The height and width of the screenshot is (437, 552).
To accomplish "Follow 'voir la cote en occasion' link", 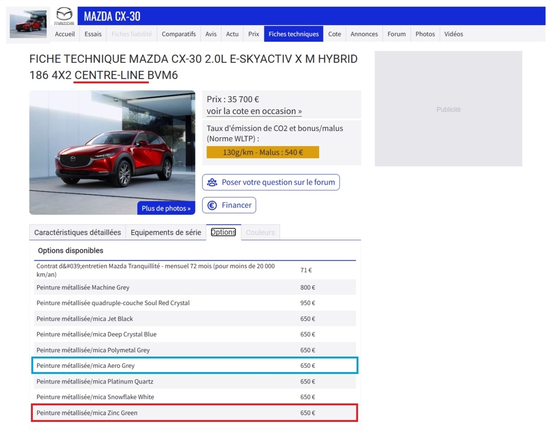I will pos(254,111).
